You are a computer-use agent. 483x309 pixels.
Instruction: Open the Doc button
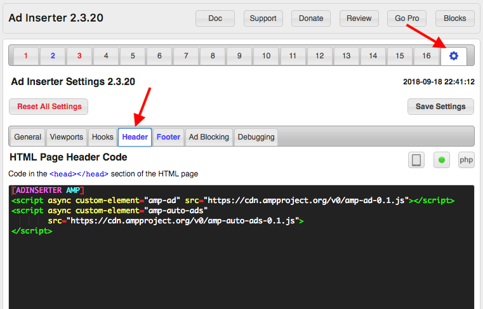215,18
